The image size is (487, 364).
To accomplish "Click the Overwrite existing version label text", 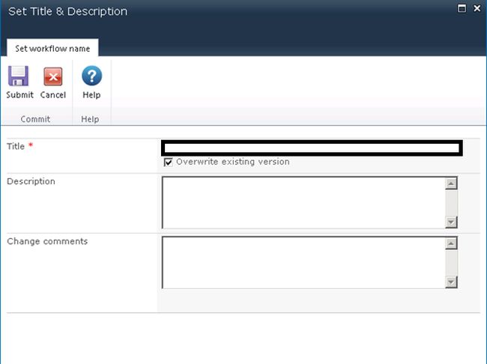I will tap(233, 162).
